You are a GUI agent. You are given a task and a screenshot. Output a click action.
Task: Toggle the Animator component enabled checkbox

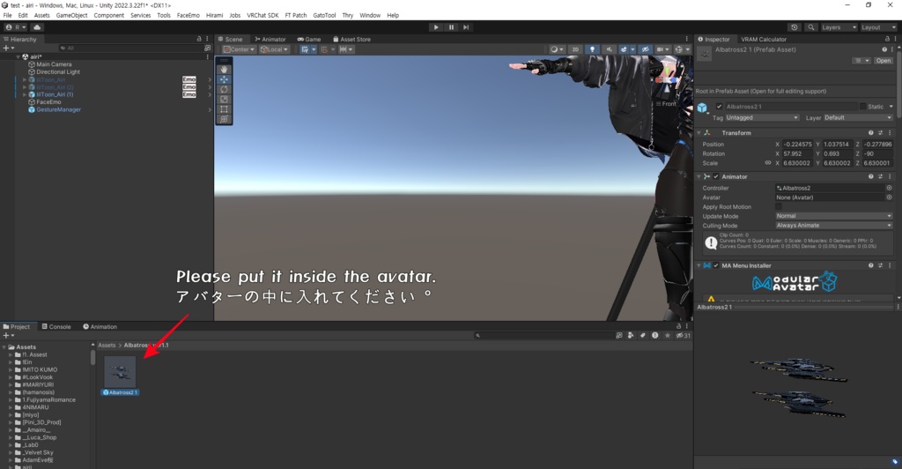pyautogui.click(x=716, y=176)
